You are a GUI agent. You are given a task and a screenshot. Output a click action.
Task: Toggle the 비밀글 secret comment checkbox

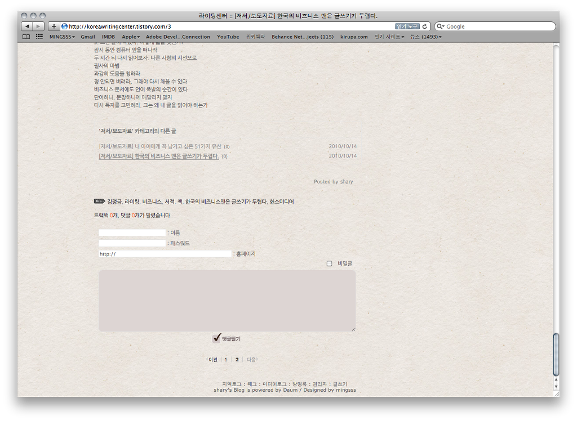pyautogui.click(x=330, y=263)
